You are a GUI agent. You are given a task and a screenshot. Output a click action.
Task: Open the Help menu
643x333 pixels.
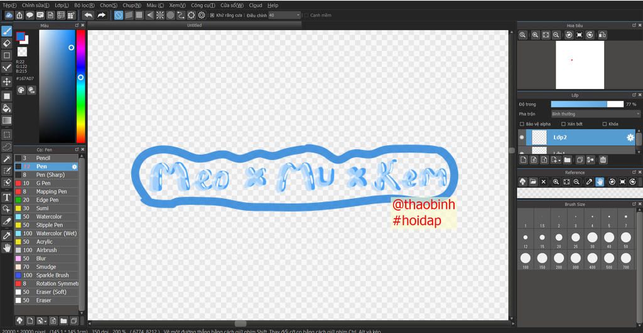click(273, 5)
